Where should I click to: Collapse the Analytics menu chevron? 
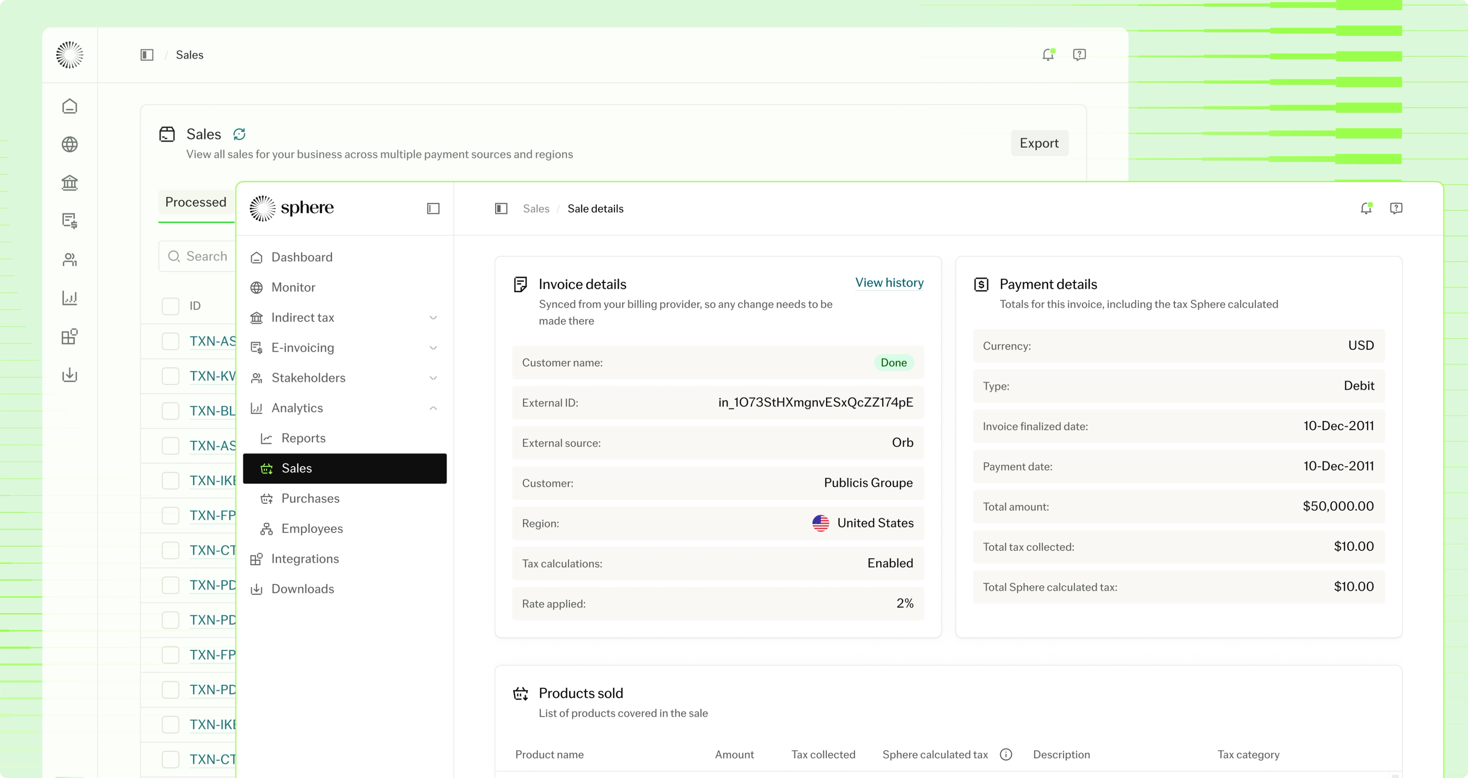point(433,408)
